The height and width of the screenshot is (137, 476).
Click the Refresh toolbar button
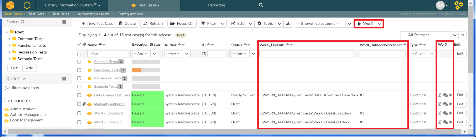click(153, 24)
